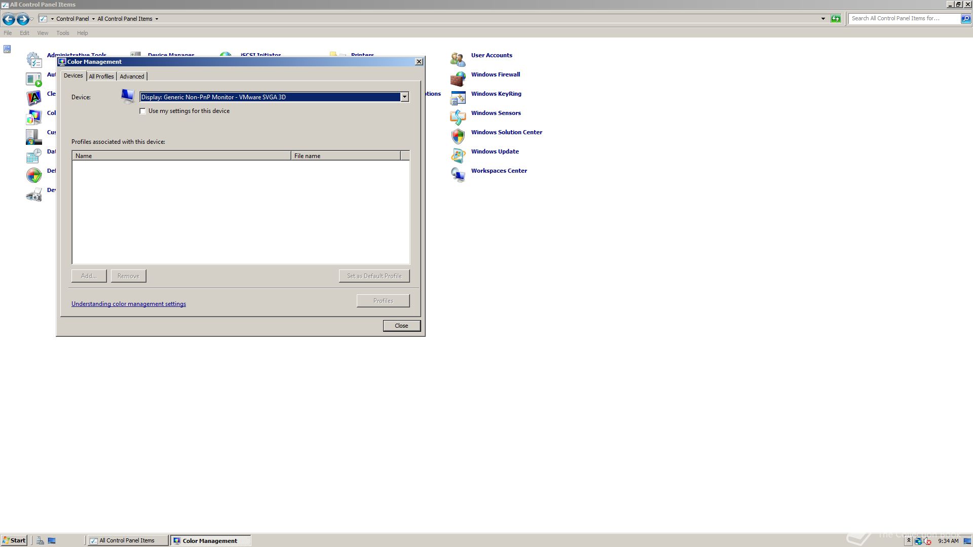
Task: Open the User Accounts icon
Action: (458, 60)
